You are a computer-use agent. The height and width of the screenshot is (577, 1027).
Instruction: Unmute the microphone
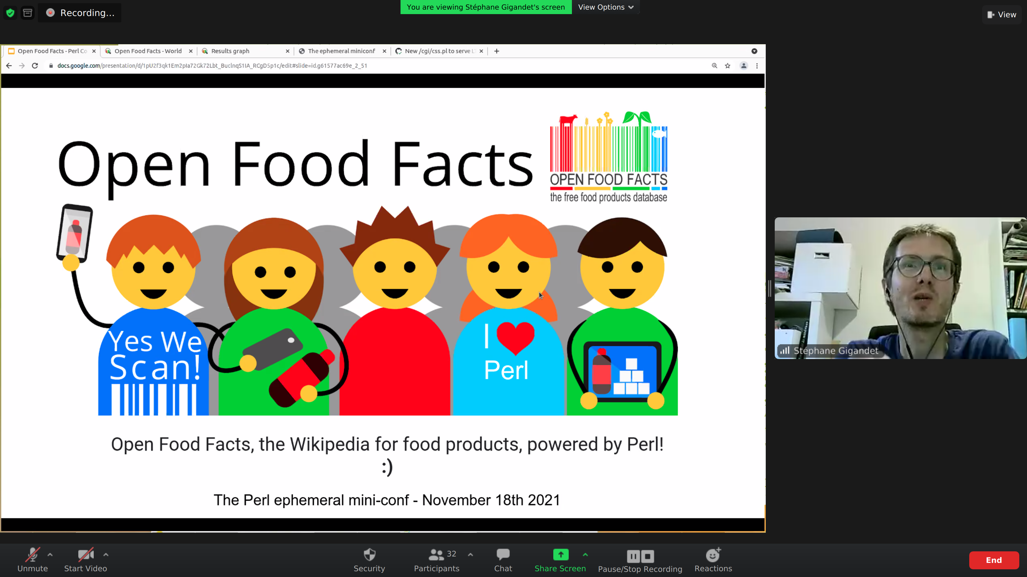point(32,560)
